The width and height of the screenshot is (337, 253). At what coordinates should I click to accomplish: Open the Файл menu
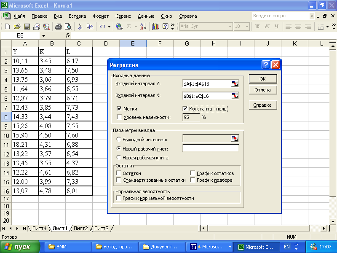pos(19,16)
